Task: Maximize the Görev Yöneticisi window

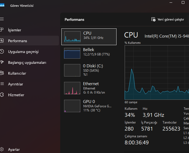Action: (183, 2)
